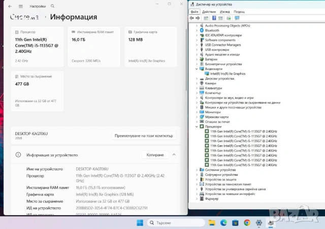Go back in Settings window
The height and width of the screenshot is (229, 325).
pyautogui.click(x=10, y=7)
